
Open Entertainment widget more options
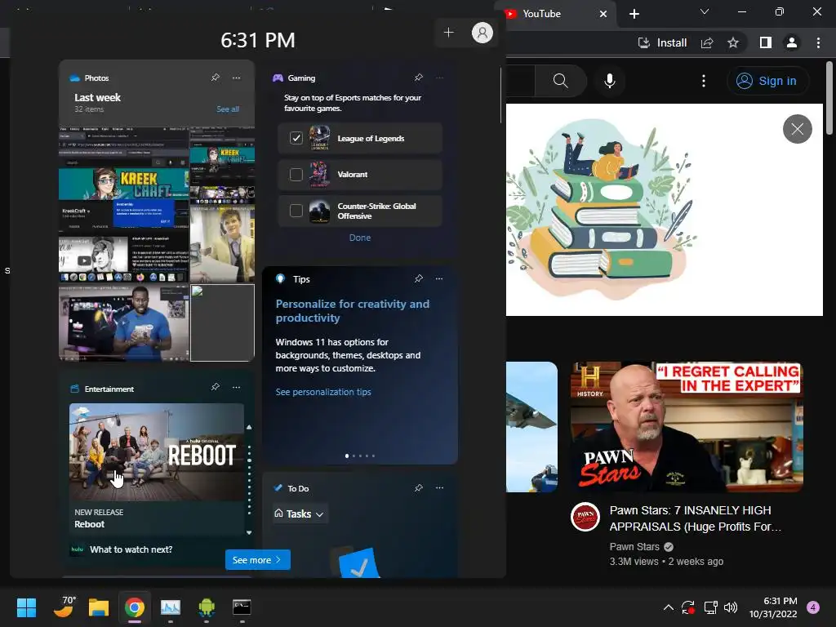click(236, 387)
